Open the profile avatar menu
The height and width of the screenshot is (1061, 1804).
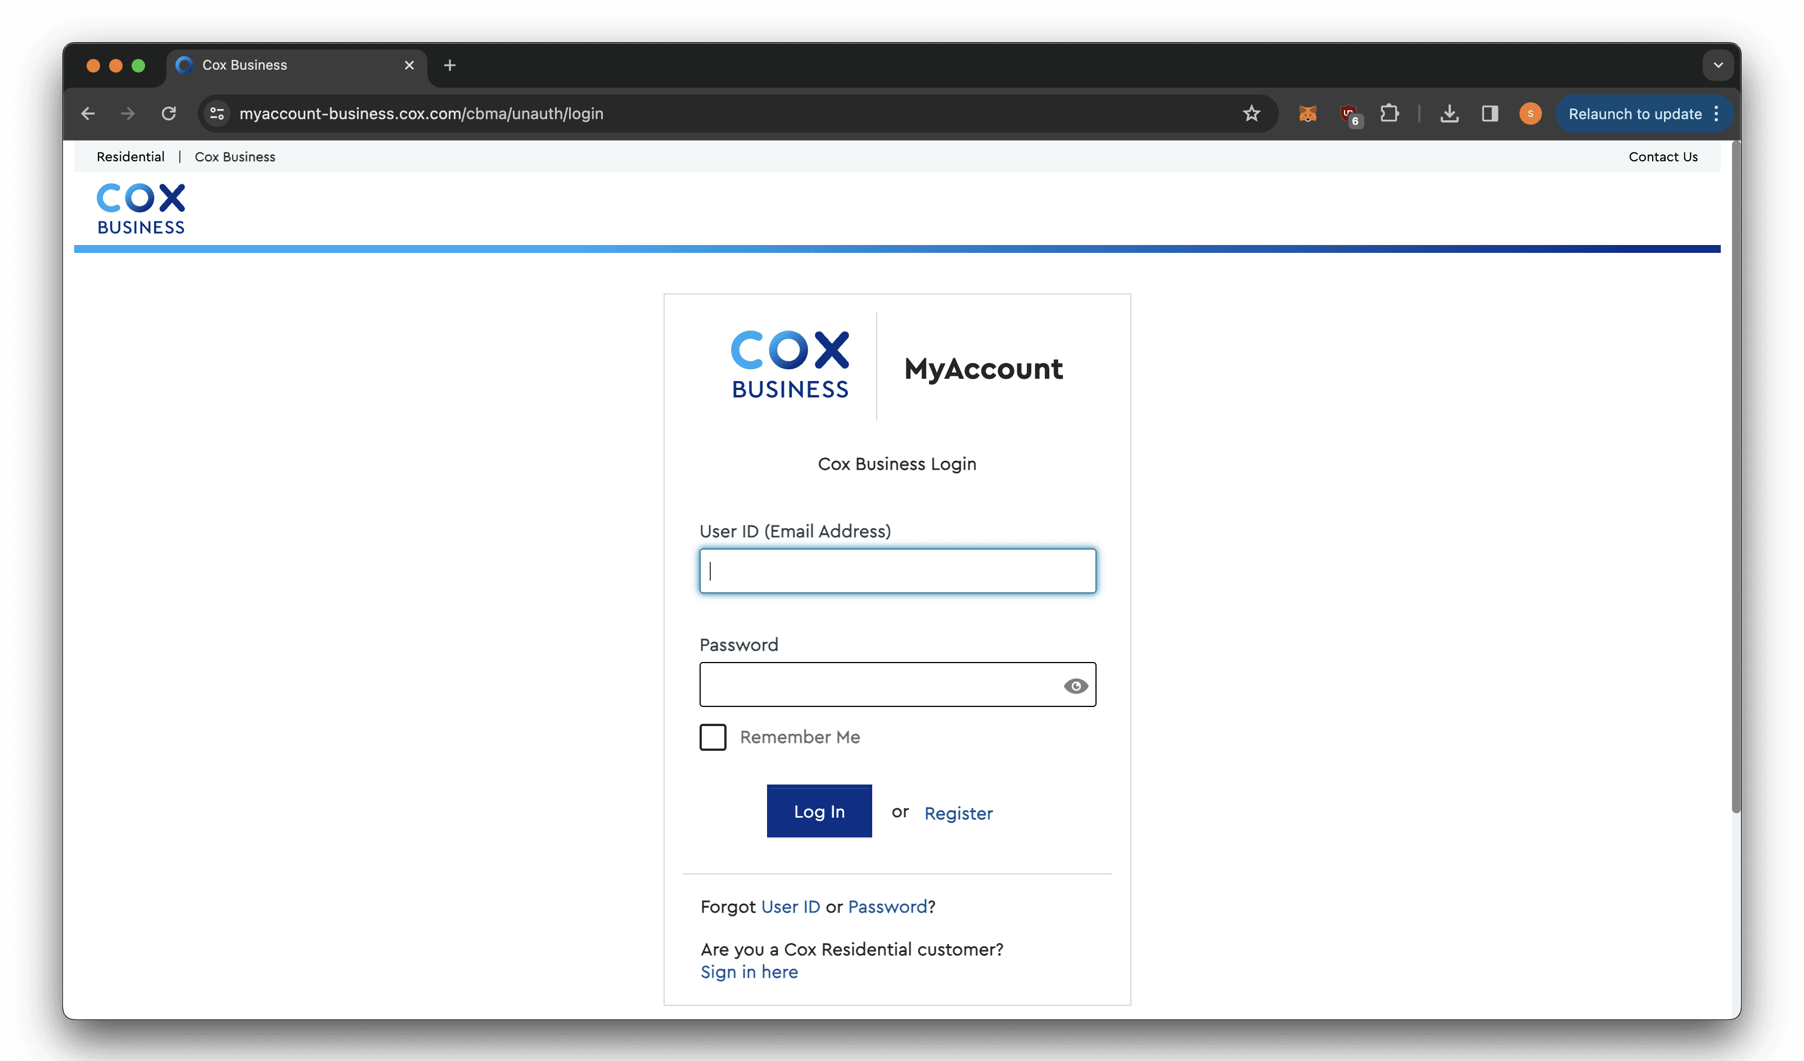click(x=1530, y=114)
